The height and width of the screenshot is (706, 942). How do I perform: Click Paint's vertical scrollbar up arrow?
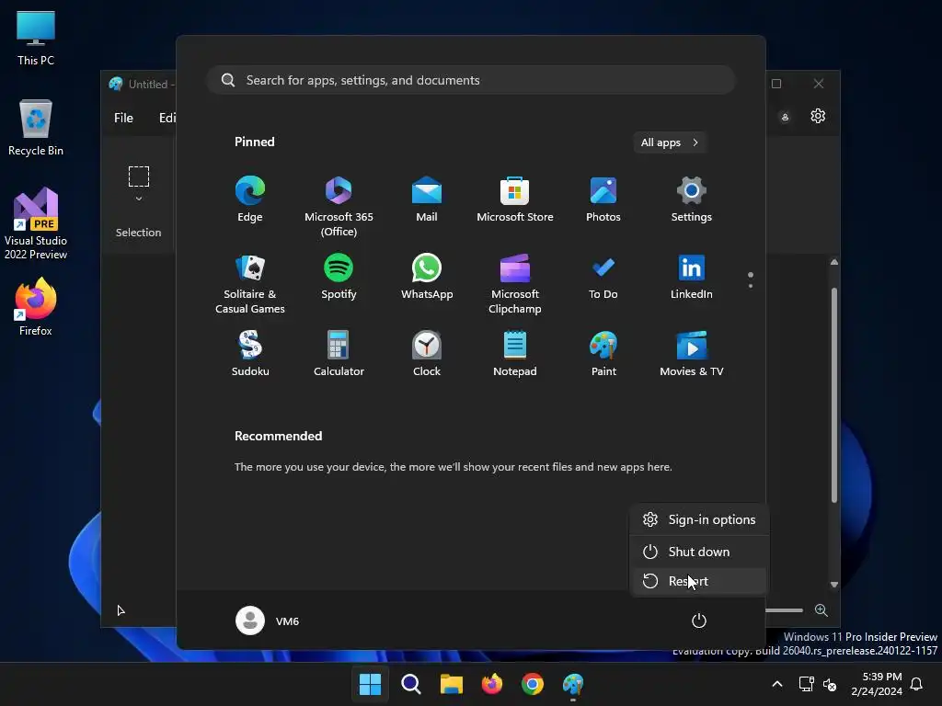(x=833, y=262)
